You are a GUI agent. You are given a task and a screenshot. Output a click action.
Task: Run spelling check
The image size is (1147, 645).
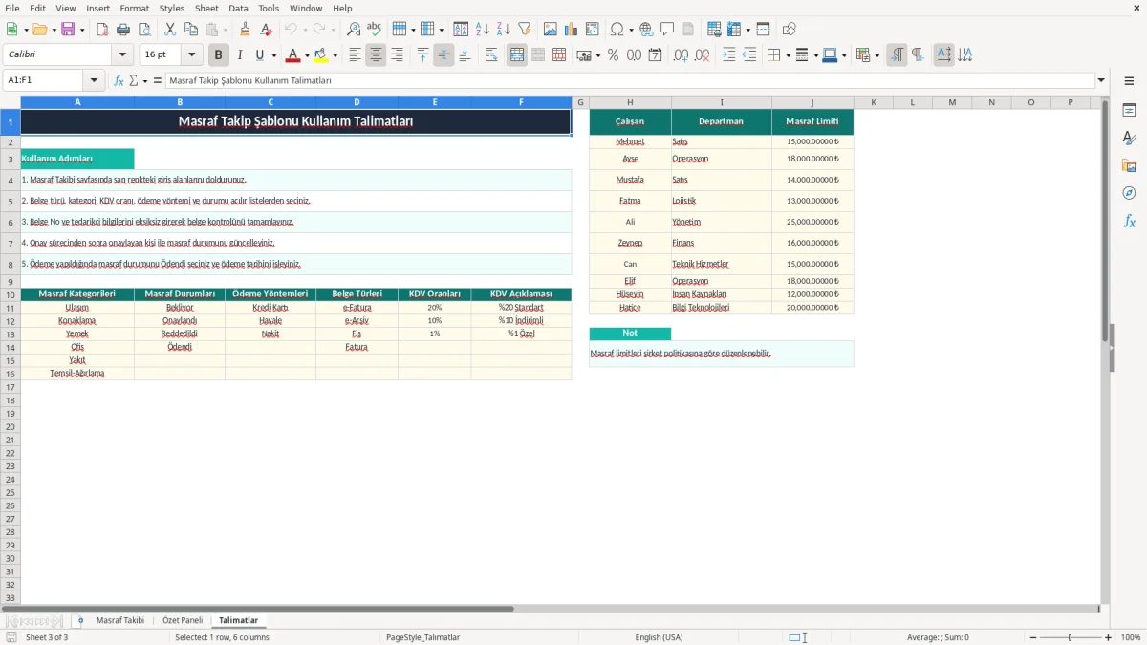pyautogui.click(x=375, y=30)
